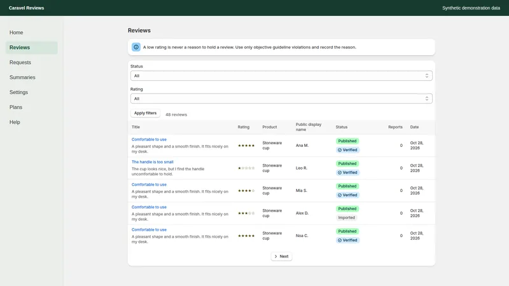509x286 pixels.
Task: Click the Published badge for Noa C.
Action: pyautogui.click(x=347, y=231)
